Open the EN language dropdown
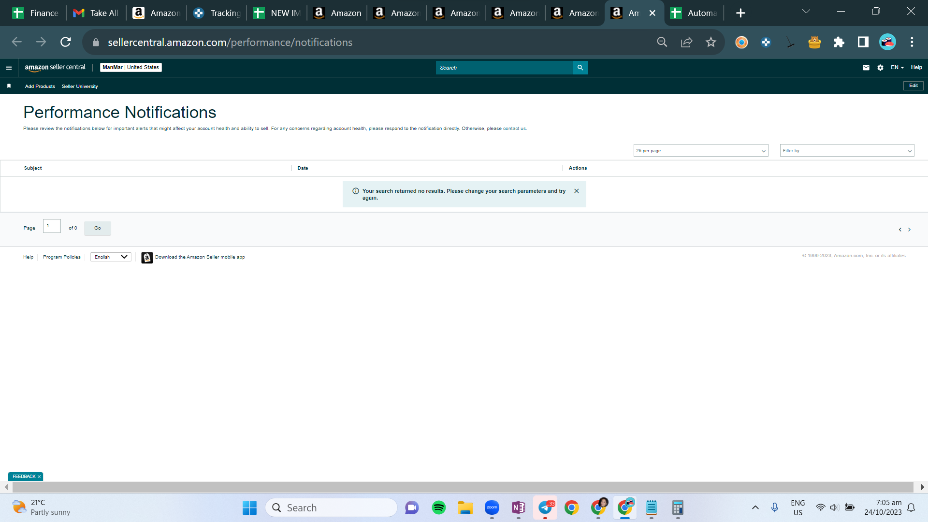 pos(897,68)
